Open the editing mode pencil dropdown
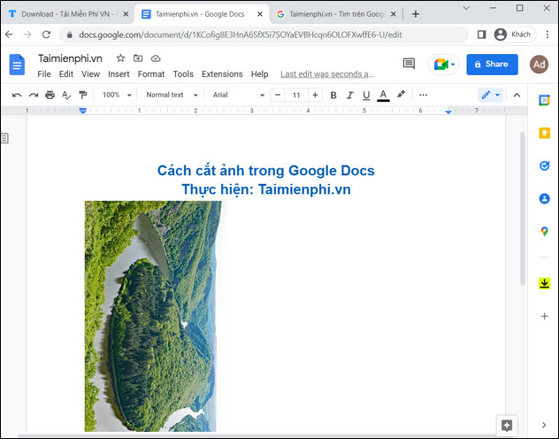This screenshot has height=439, width=559. click(491, 95)
